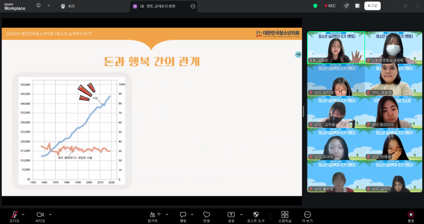Click the slide title 돈과 행복 간의 관계
This screenshot has height=224, width=424.
[x=152, y=61]
